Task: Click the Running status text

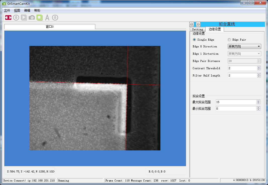Action: (x=64, y=180)
